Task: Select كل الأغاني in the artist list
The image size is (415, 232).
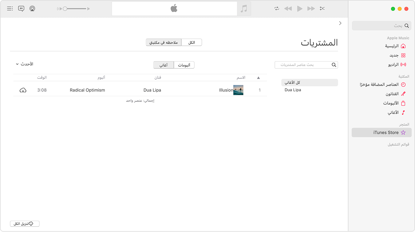Action: click(x=309, y=83)
